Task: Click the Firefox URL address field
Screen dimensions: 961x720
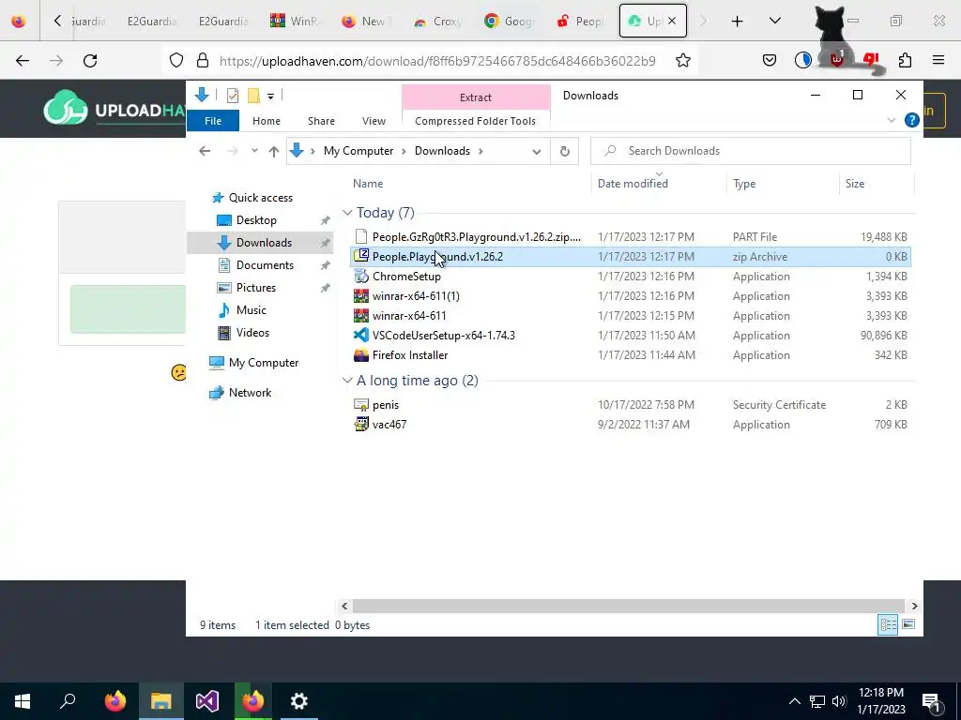Action: (437, 61)
